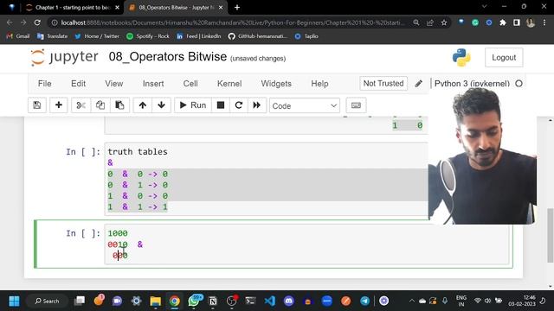Open Chrome three-dot menu
The image size is (554, 311).
point(544,22)
